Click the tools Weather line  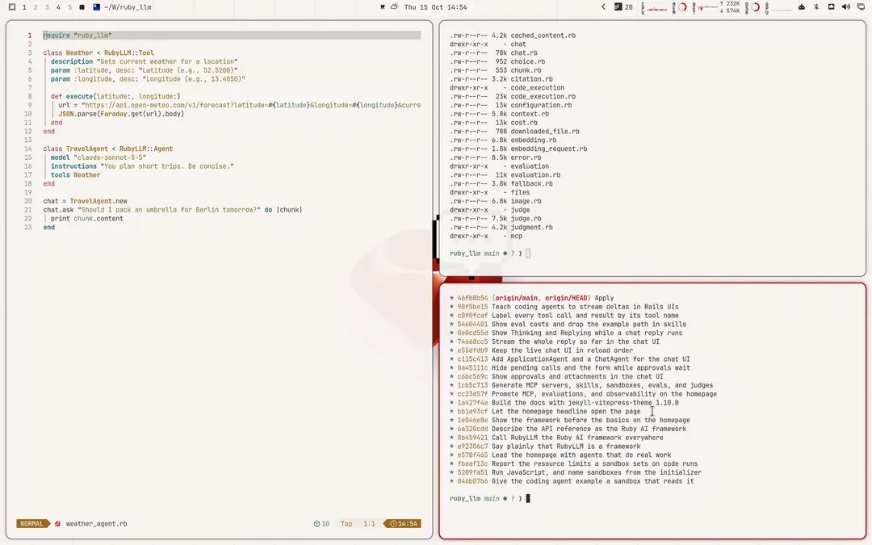coord(76,175)
